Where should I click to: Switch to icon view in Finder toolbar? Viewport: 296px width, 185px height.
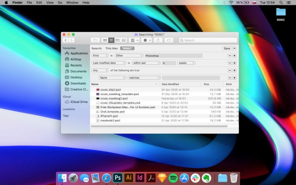tap(105, 40)
